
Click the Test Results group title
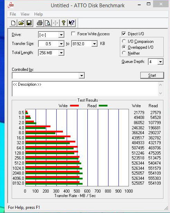pyautogui.click(x=88, y=100)
